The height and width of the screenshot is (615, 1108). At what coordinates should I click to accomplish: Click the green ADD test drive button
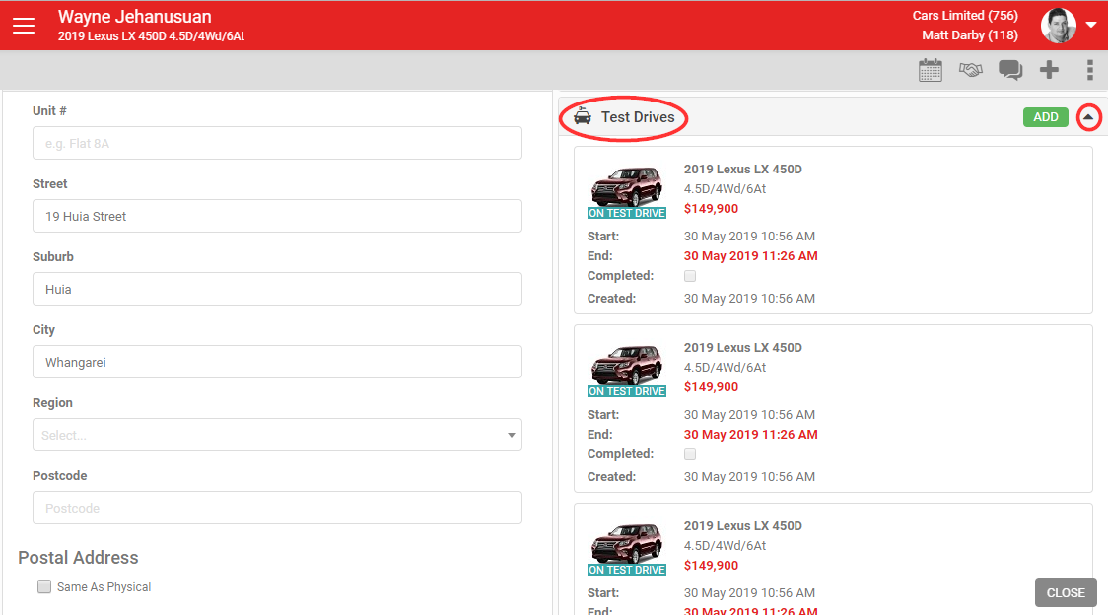(1046, 117)
